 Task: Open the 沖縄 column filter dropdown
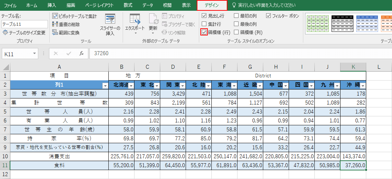[363, 86]
